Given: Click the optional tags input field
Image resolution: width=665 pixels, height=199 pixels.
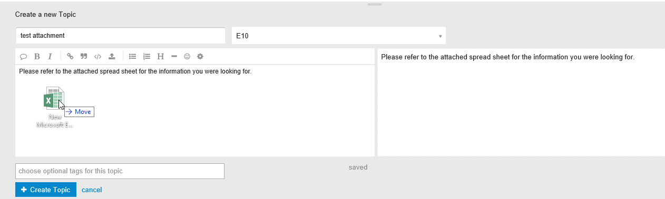Looking at the screenshot, I should tap(120, 171).
